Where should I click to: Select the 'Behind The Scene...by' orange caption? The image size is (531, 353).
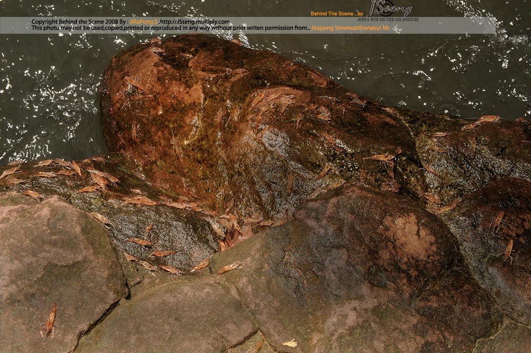[337, 13]
